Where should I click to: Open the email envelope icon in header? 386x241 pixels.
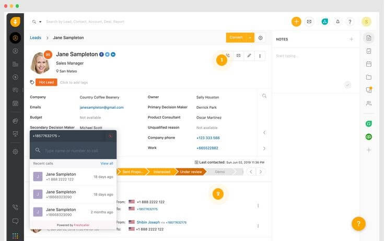309,21
